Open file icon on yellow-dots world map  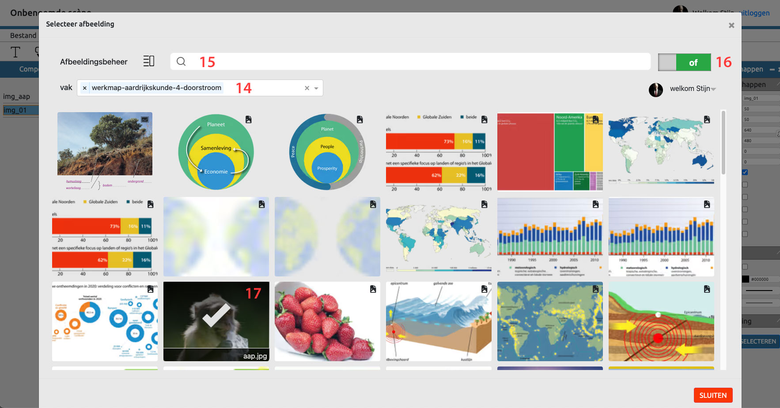596,289
